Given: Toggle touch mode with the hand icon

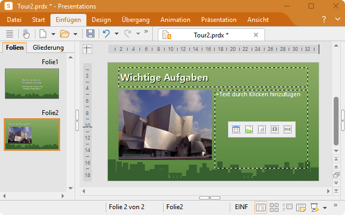Looking at the screenshot, I should (x=26, y=34).
